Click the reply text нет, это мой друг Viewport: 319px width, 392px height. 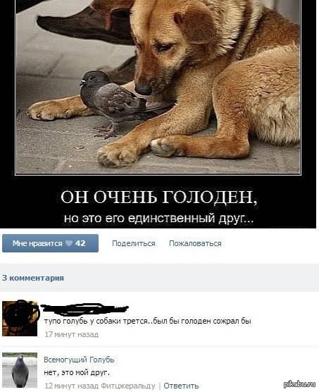click(77, 373)
